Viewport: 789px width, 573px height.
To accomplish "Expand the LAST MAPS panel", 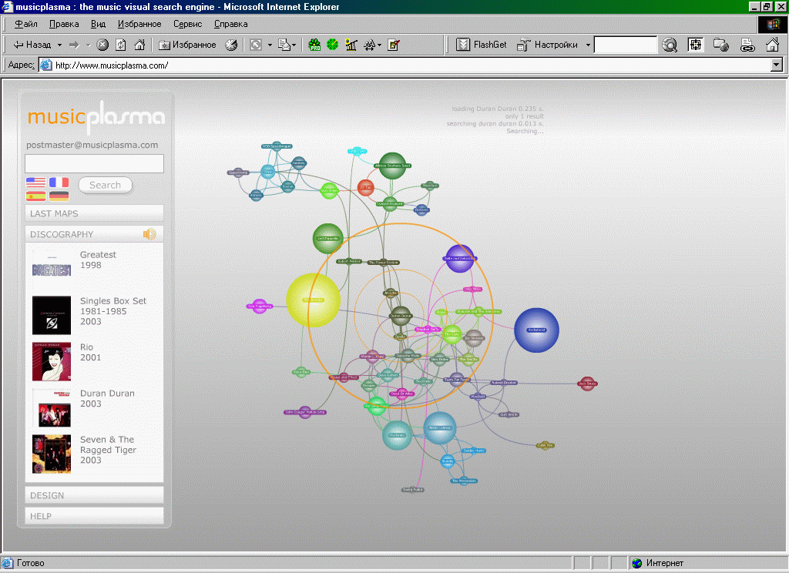I will point(94,213).
